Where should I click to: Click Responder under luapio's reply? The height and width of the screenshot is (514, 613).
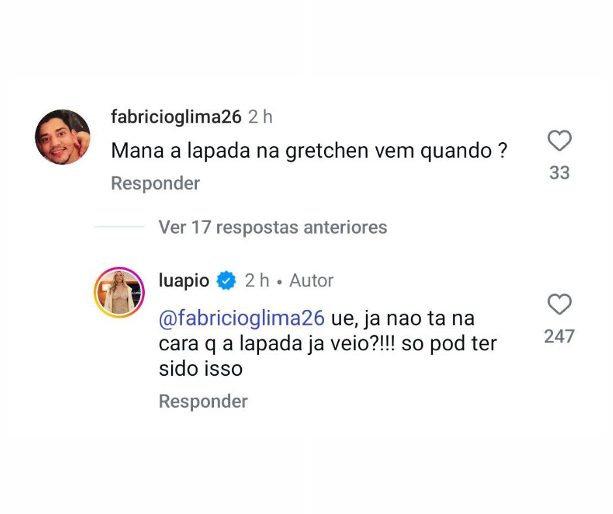point(203,401)
